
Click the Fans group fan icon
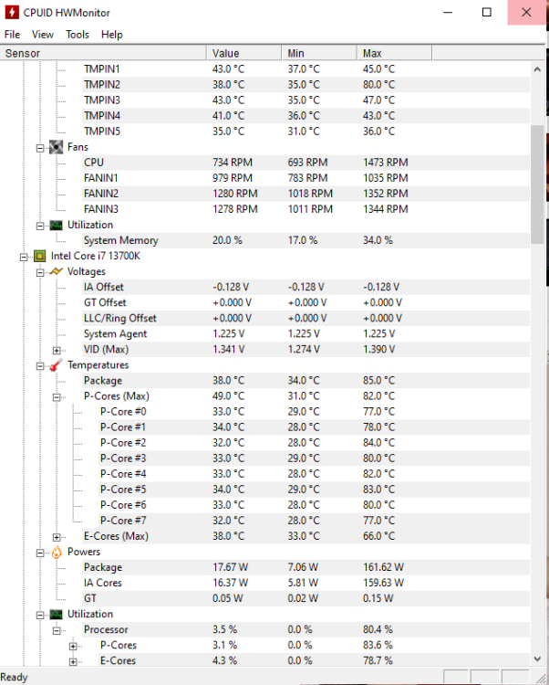(x=56, y=147)
